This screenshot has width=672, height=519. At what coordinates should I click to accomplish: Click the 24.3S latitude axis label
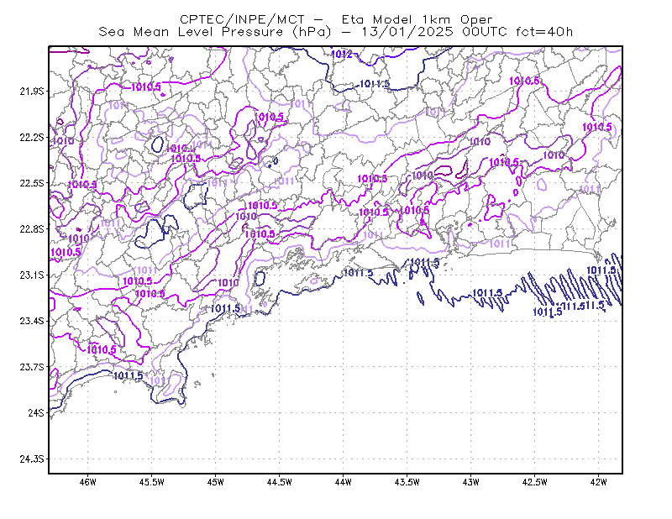tap(32, 459)
